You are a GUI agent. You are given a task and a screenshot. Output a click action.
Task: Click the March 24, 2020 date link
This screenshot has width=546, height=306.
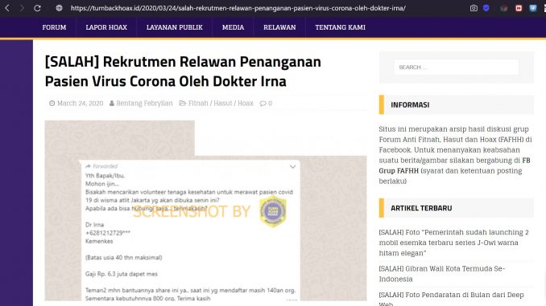[80, 103]
